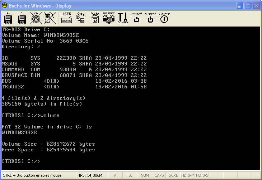Click the NUM indicator in status bar
This screenshot has width=262, height=180.
[x=145, y=175]
